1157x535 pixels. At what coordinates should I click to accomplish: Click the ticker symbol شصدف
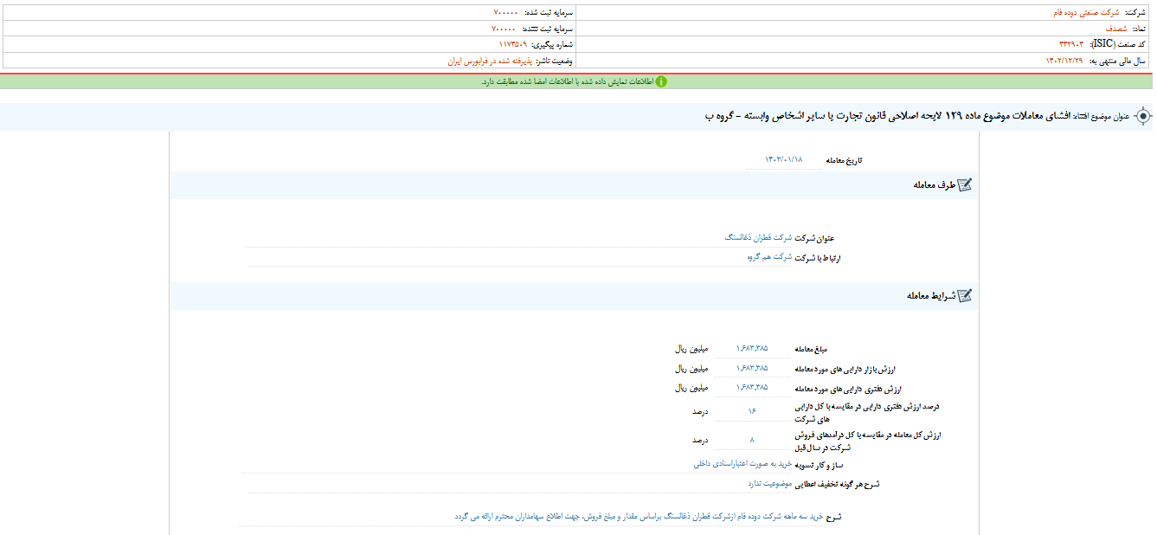(1115, 27)
